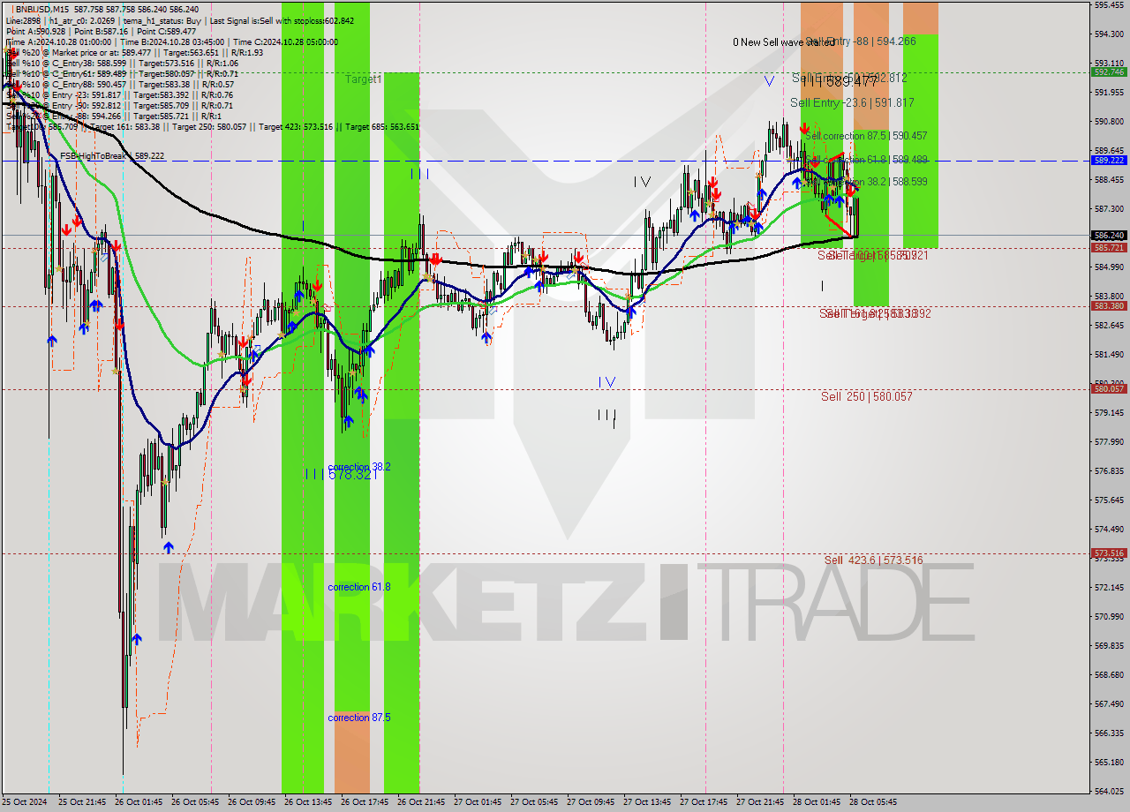Click the '27 Oct 01:45' time axis label
The height and width of the screenshot is (812, 1130).
pyautogui.click(x=478, y=802)
